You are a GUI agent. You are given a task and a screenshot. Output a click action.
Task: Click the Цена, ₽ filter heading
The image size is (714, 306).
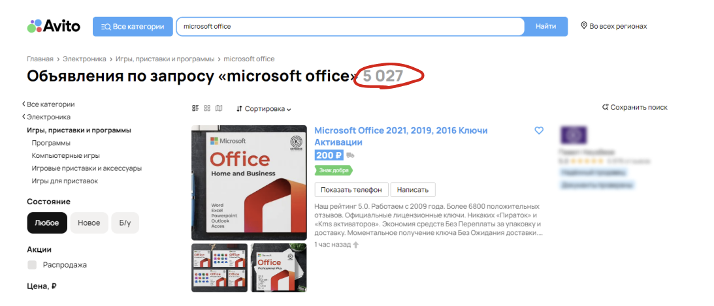point(42,286)
